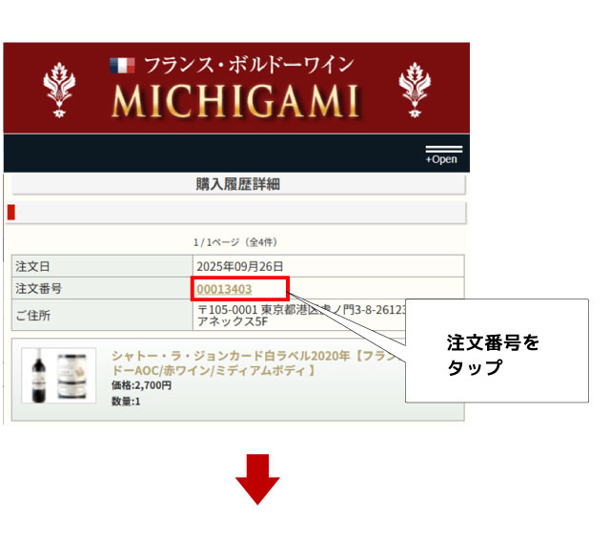Click the 数量:1 quantity text
Screen dimensions: 610x557
126,402
